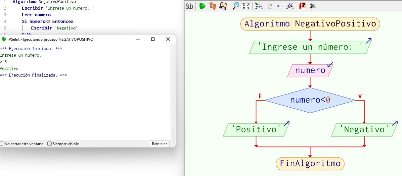Open the Sub (subprocess) selector in the flowchart toolbar
This screenshot has height=176, width=402.
(x=189, y=6)
